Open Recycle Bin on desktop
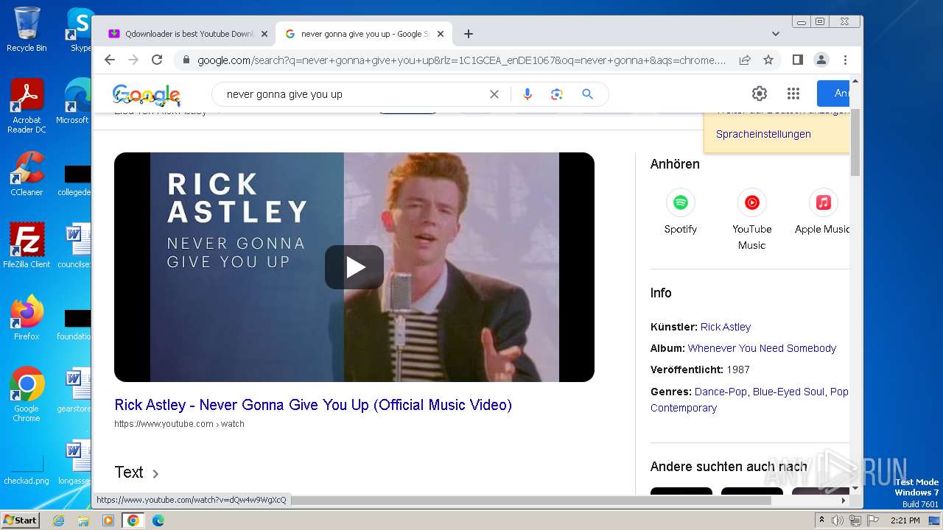This screenshot has width=943, height=530. coord(27,29)
